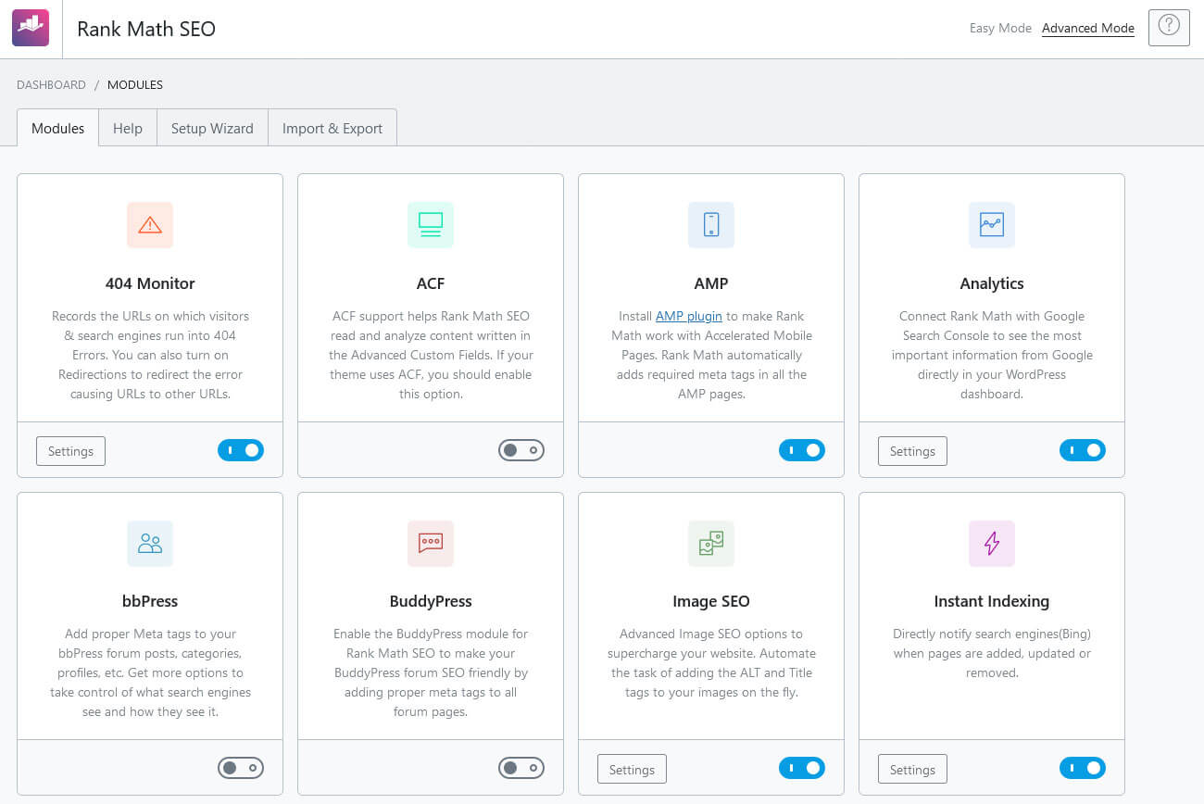Screen dimensions: 1204x804
Task: Click the BuddyPress chat bubble icon
Action: [431, 544]
